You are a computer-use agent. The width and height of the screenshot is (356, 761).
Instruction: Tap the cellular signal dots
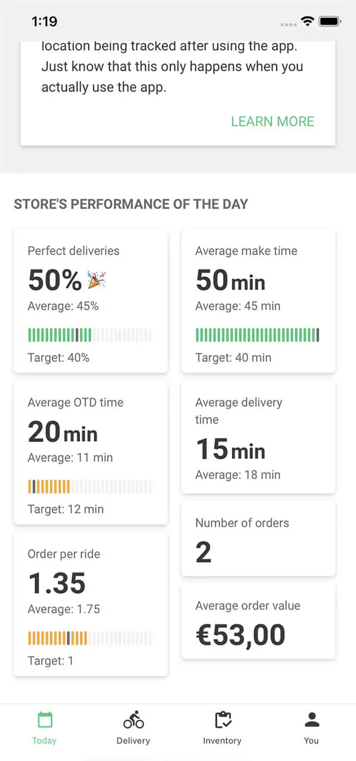(x=289, y=25)
